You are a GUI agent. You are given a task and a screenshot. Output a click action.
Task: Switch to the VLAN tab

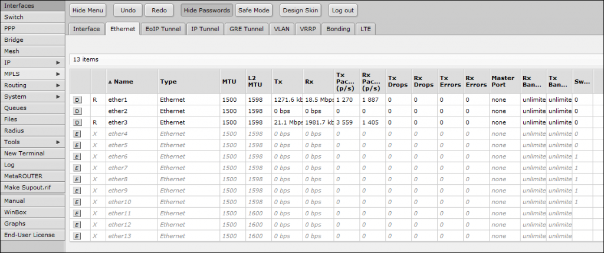[x=282, y=29]
